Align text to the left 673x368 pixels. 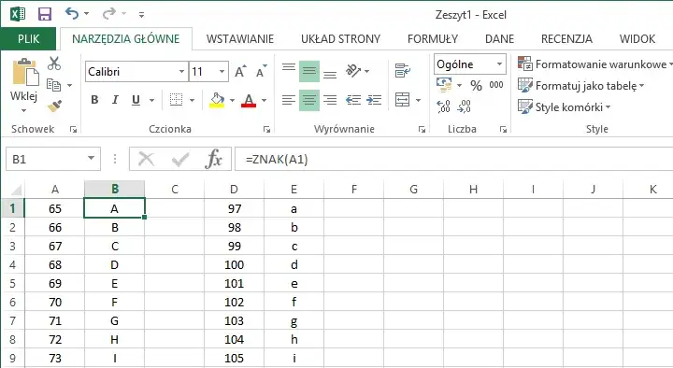pos(289,100)
